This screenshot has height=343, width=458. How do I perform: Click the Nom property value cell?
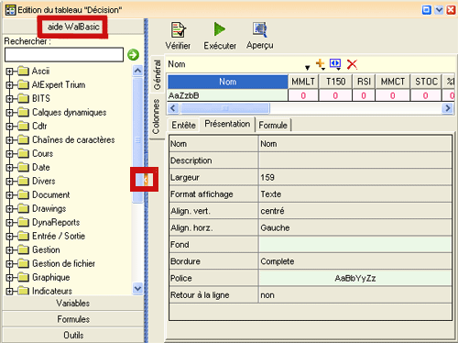point(355,144)
